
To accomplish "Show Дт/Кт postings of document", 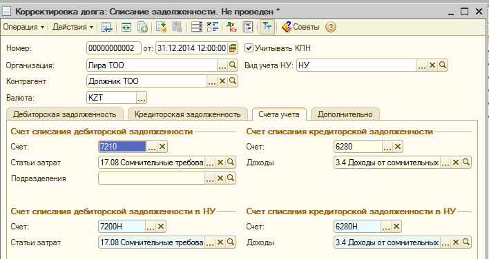I will pos(231,27).
